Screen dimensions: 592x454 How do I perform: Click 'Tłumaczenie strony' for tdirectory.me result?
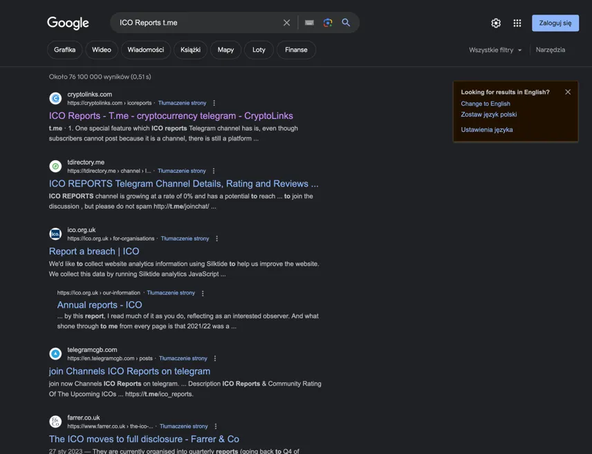pos(182,171)
